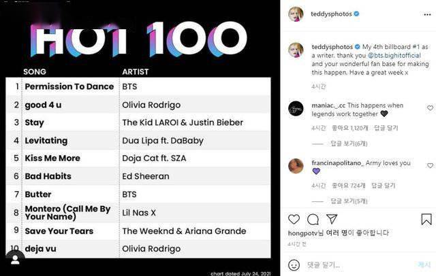Expand the 5 replies under francinapolitano_ comment

(x=349, y=201)
